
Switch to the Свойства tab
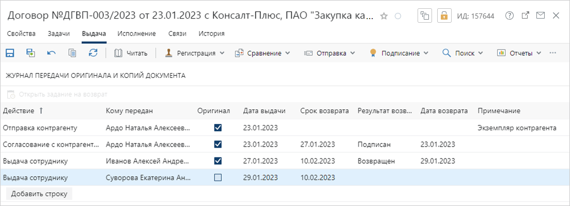click(x=21, y=34)
